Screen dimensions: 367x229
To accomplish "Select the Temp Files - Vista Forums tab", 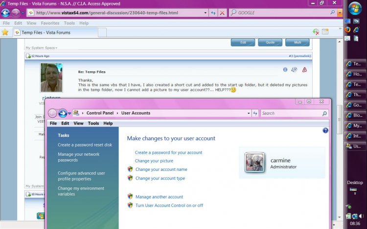I will [55, 32].
